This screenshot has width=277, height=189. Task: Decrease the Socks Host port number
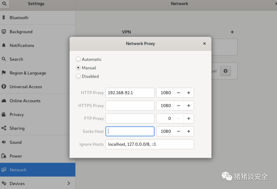[178, 131]
